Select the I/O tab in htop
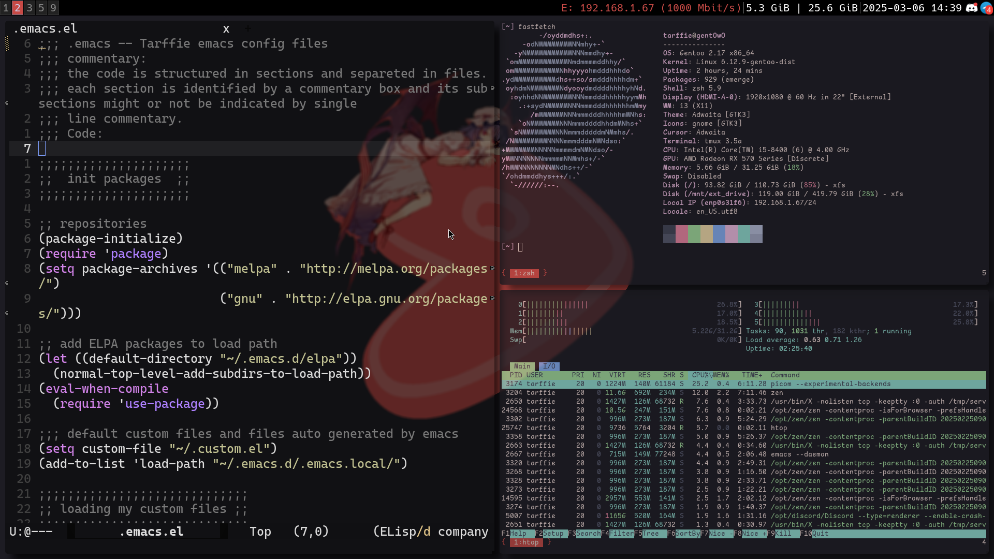Screen dimensions: 994x559 549,366
